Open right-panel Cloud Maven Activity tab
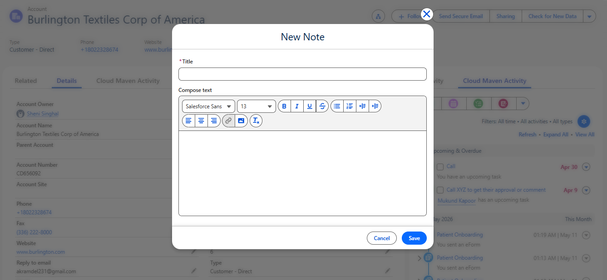This screenshot has height=280, width=607. point(494,81)
